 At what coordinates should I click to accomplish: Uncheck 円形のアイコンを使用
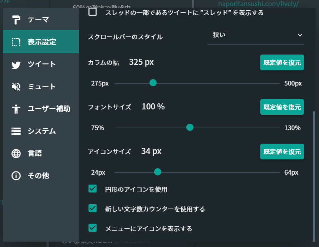point(93,189)
